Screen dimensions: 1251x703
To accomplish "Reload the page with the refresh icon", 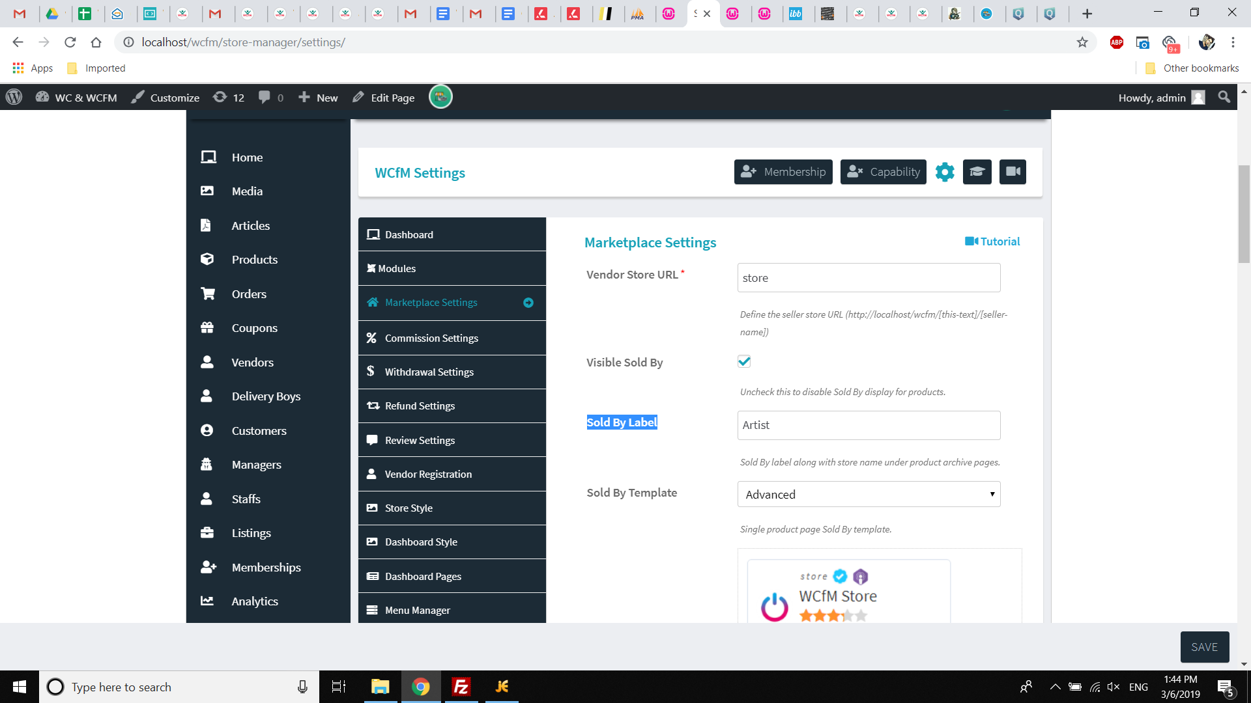I will [70, 42].
